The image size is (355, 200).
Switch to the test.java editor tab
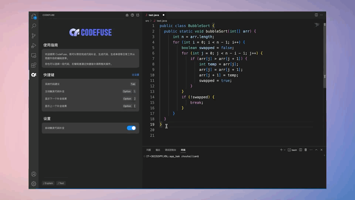point(153,15)
